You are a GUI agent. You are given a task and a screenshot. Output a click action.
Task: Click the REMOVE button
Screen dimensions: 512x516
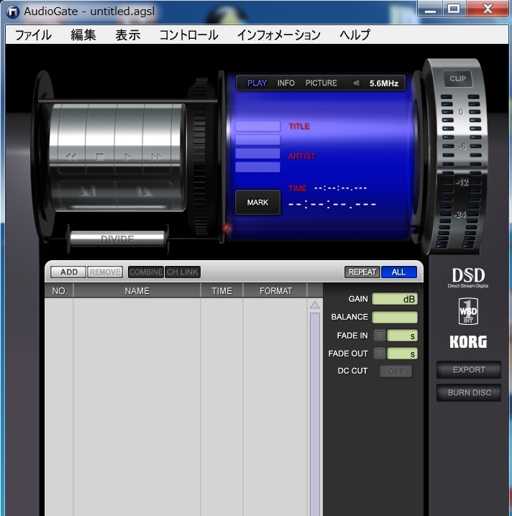tap(105, 272)
